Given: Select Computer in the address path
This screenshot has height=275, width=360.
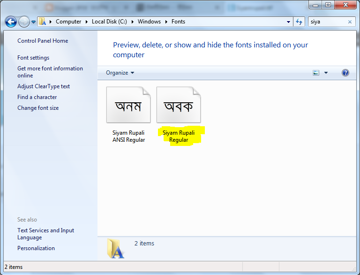Looking at the screenshot, I should click(x=68, y=22).
